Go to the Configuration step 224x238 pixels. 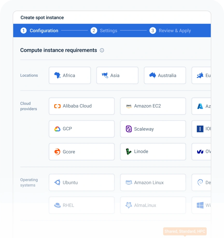pos(44,31)
